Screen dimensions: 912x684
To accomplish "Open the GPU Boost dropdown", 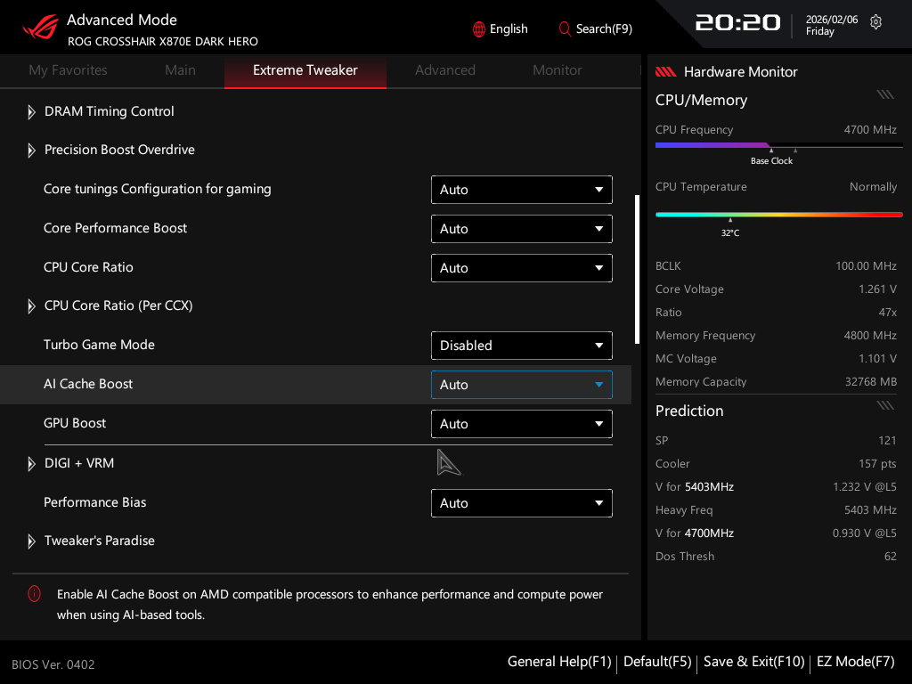I will (x=521, y=424).
